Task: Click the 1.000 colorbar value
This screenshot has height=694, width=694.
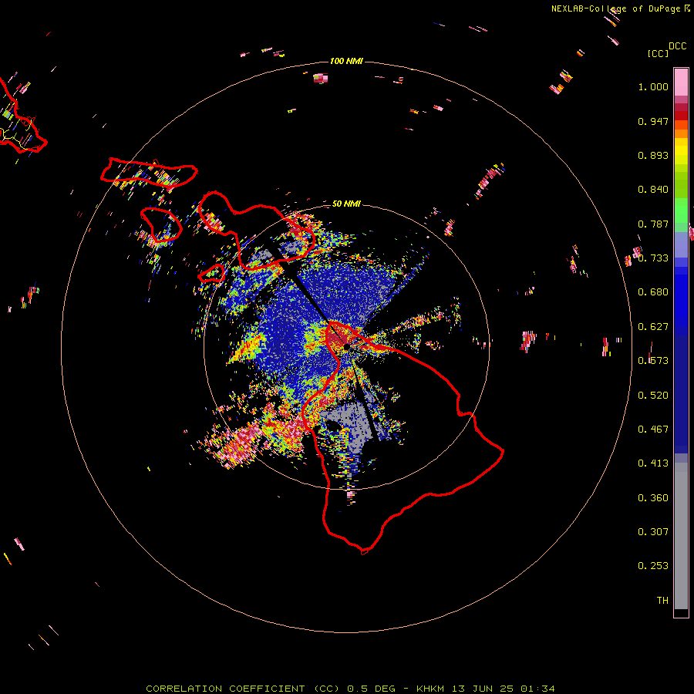Action: pos(653,86)
